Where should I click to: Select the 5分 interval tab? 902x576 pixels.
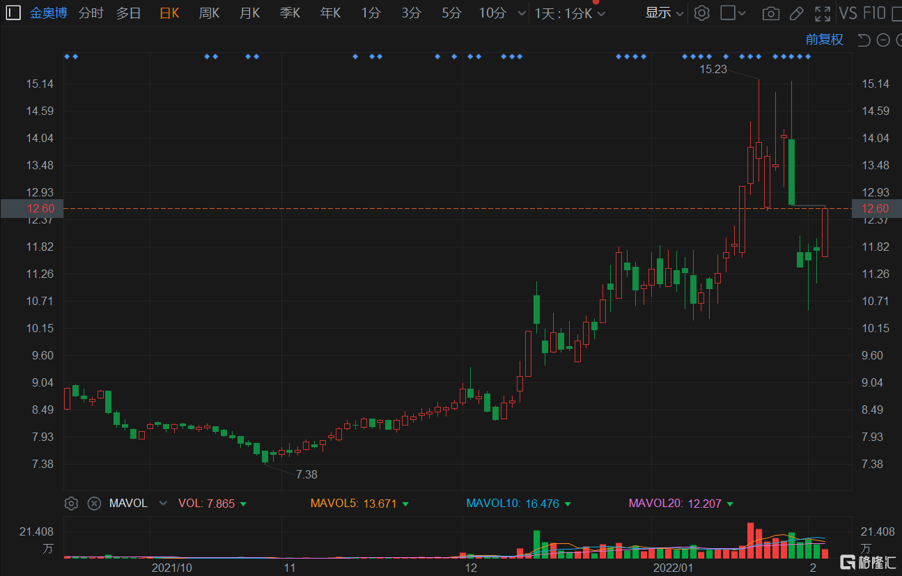click(452, 13)
